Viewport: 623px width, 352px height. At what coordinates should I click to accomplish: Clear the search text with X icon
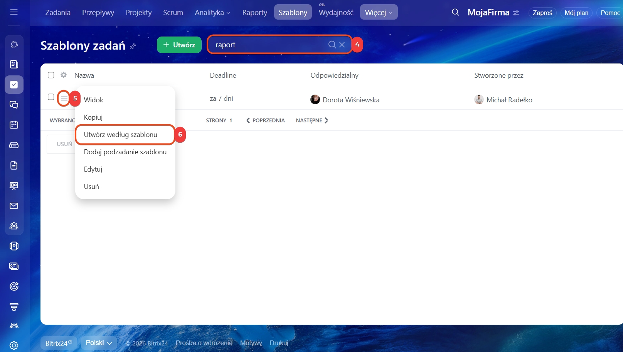point(342,45)
